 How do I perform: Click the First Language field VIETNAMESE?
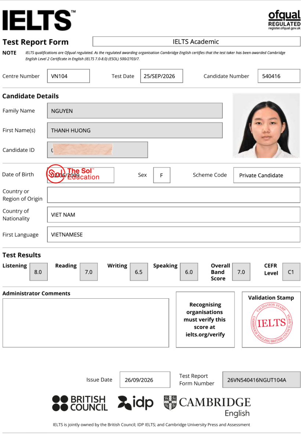174,234
